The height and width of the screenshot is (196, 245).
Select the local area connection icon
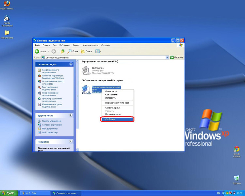click(87, 90)
